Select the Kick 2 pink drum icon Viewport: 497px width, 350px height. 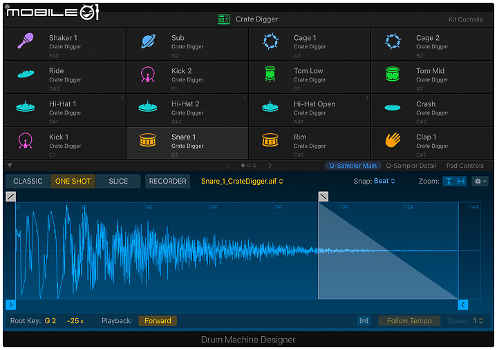[148, 75]
